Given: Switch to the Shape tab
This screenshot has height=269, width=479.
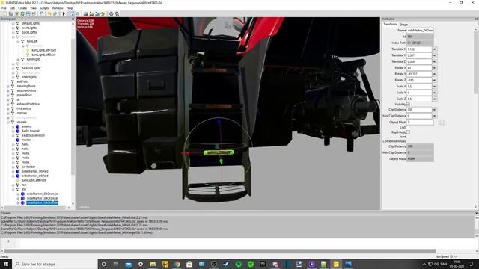Looking at the screenshot, I should [x=403, y=25].
